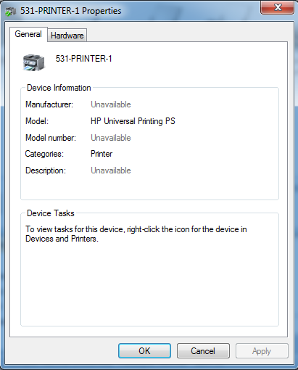Click the Categories value Printer
The image size is (298, 370).
coord(102,154)
